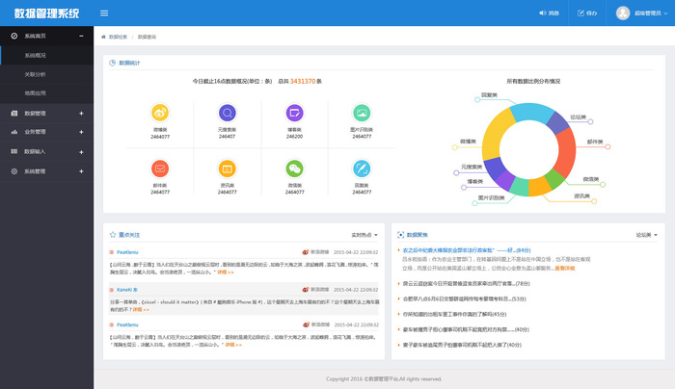Click the 系统管理 gear sidebar icon
This screenshot has width=675, height=389.
[x=14, y=171]
